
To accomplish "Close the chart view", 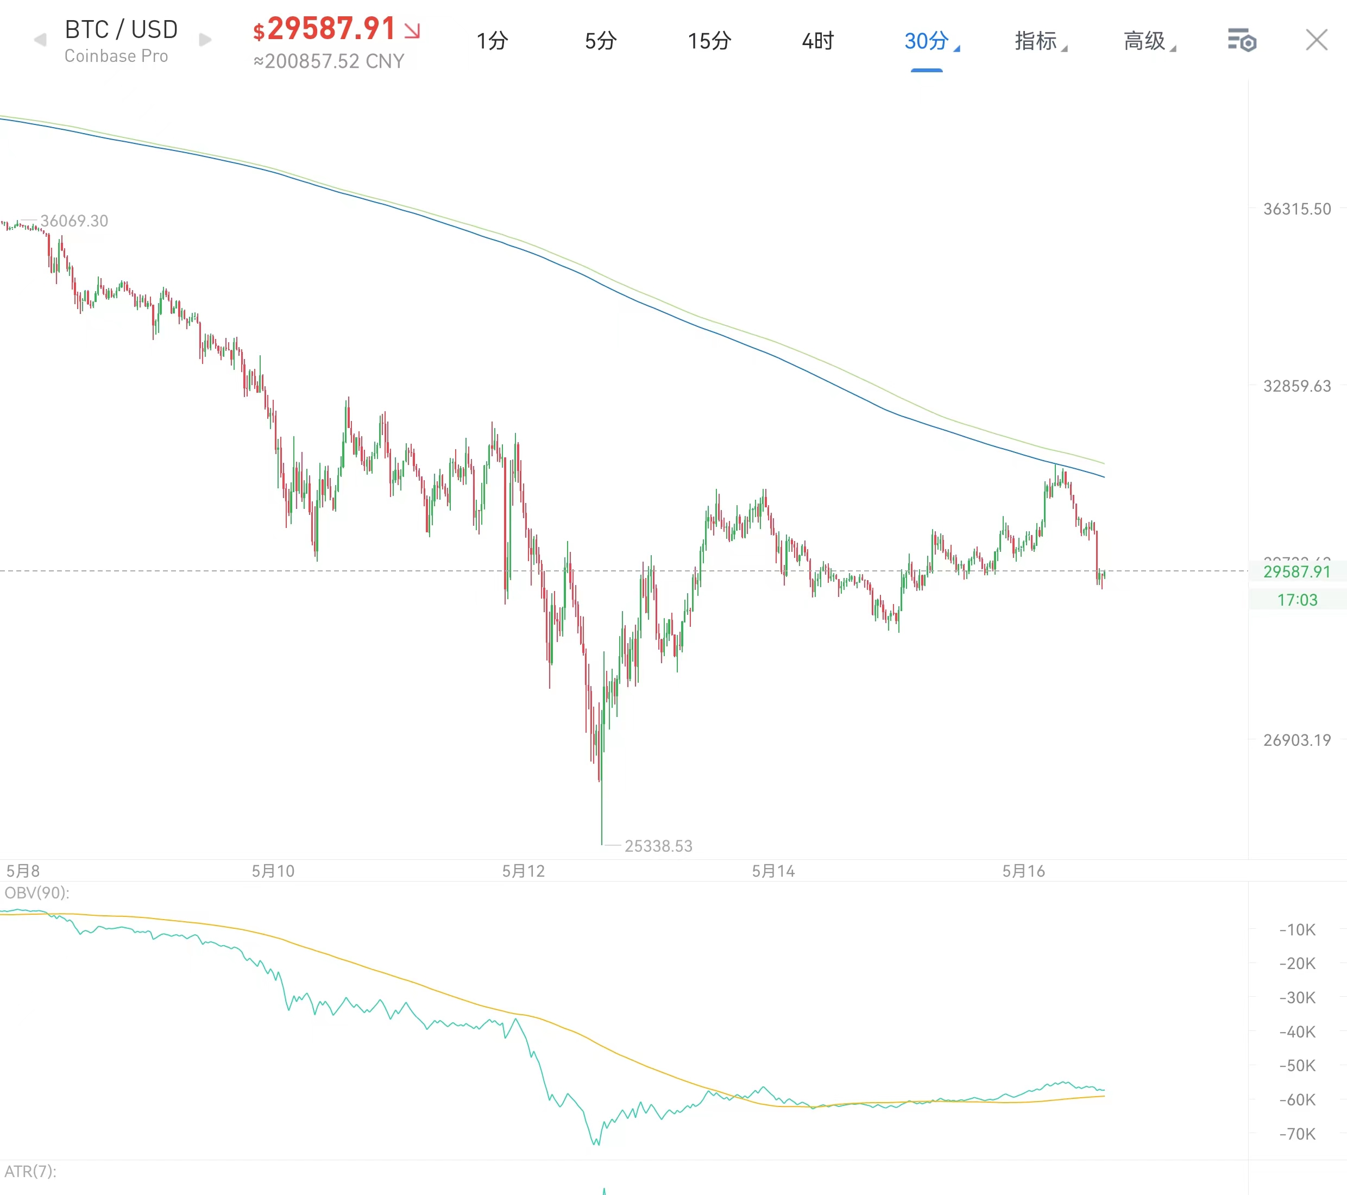I will (1317, 40).
